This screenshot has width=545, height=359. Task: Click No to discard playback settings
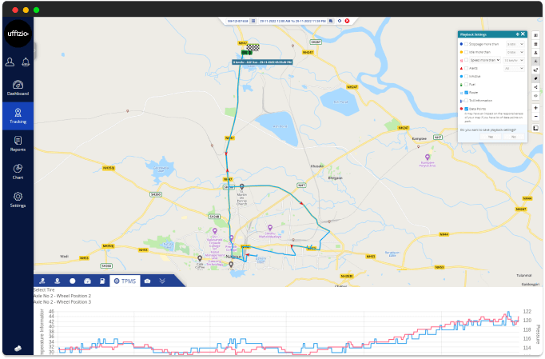(513, 137)
